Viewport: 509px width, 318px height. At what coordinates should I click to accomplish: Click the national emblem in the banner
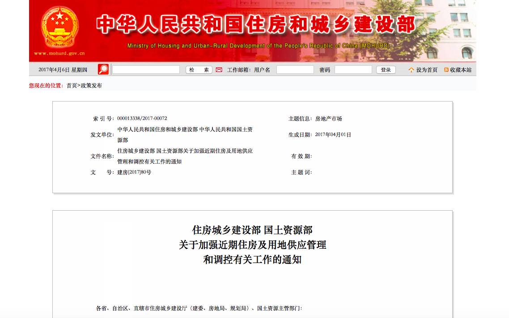[x=59, y=26]
